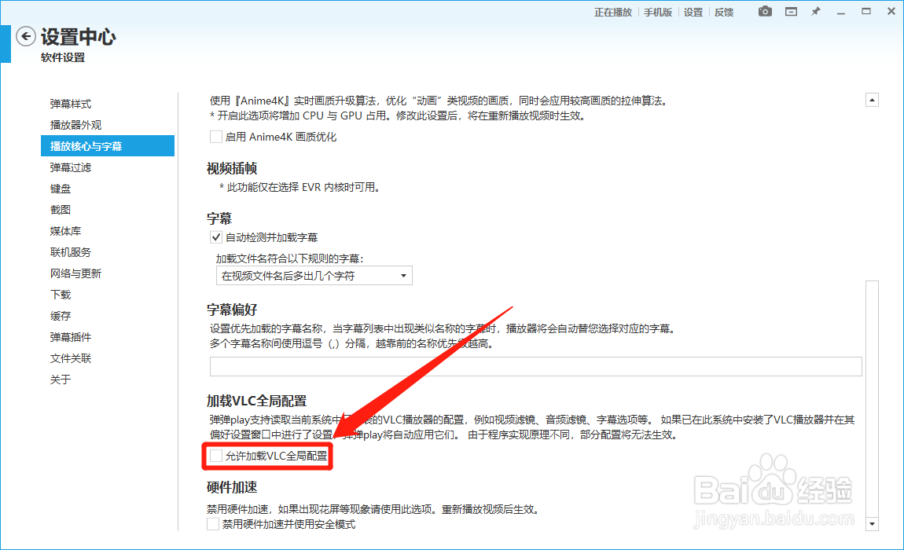The image size is (904, 550).
Task: Minimize the settings window
Action: pyautogui.click(x=841, y=12)
